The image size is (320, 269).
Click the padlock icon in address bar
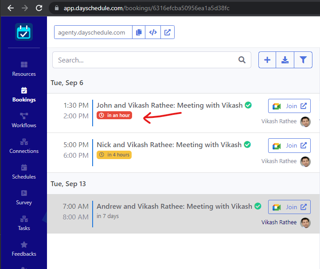coord(57,8)
